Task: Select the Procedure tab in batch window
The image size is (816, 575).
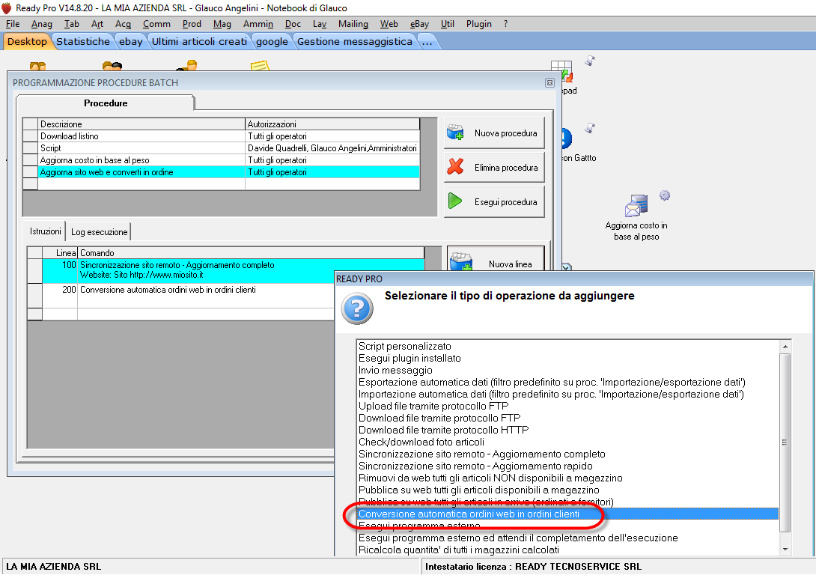Action: pos(106,103)
